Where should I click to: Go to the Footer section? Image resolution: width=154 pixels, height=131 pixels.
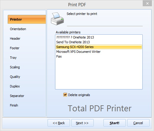point(15,48)
